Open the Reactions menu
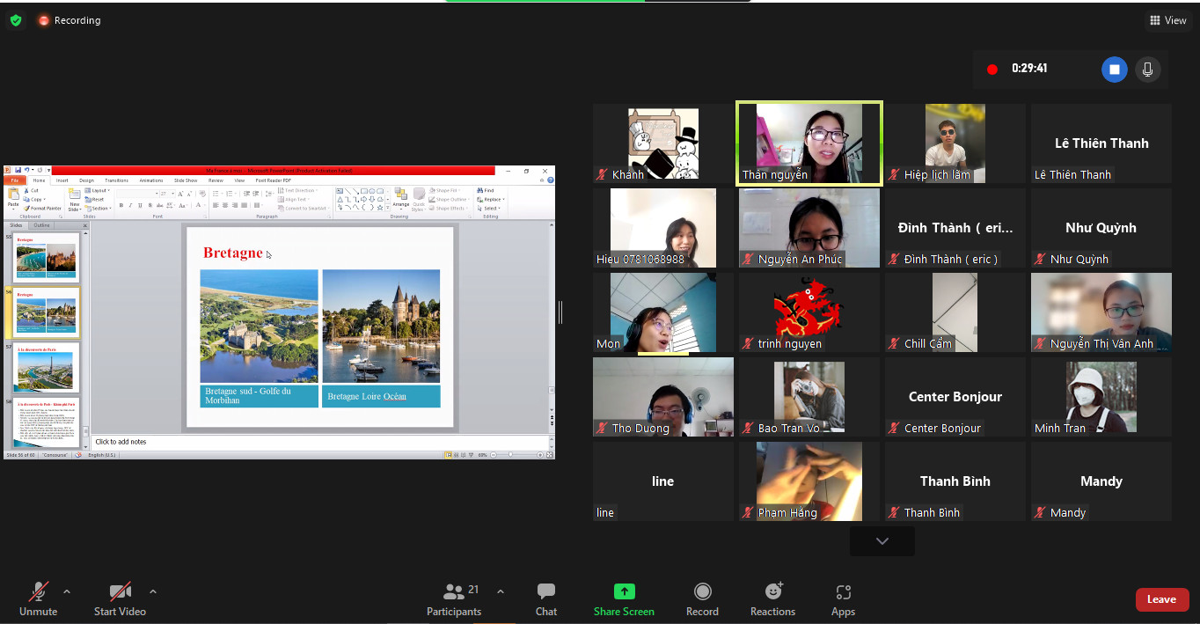Image resolution: width=1200 pixels, height=624 pixels. point(773,598)
